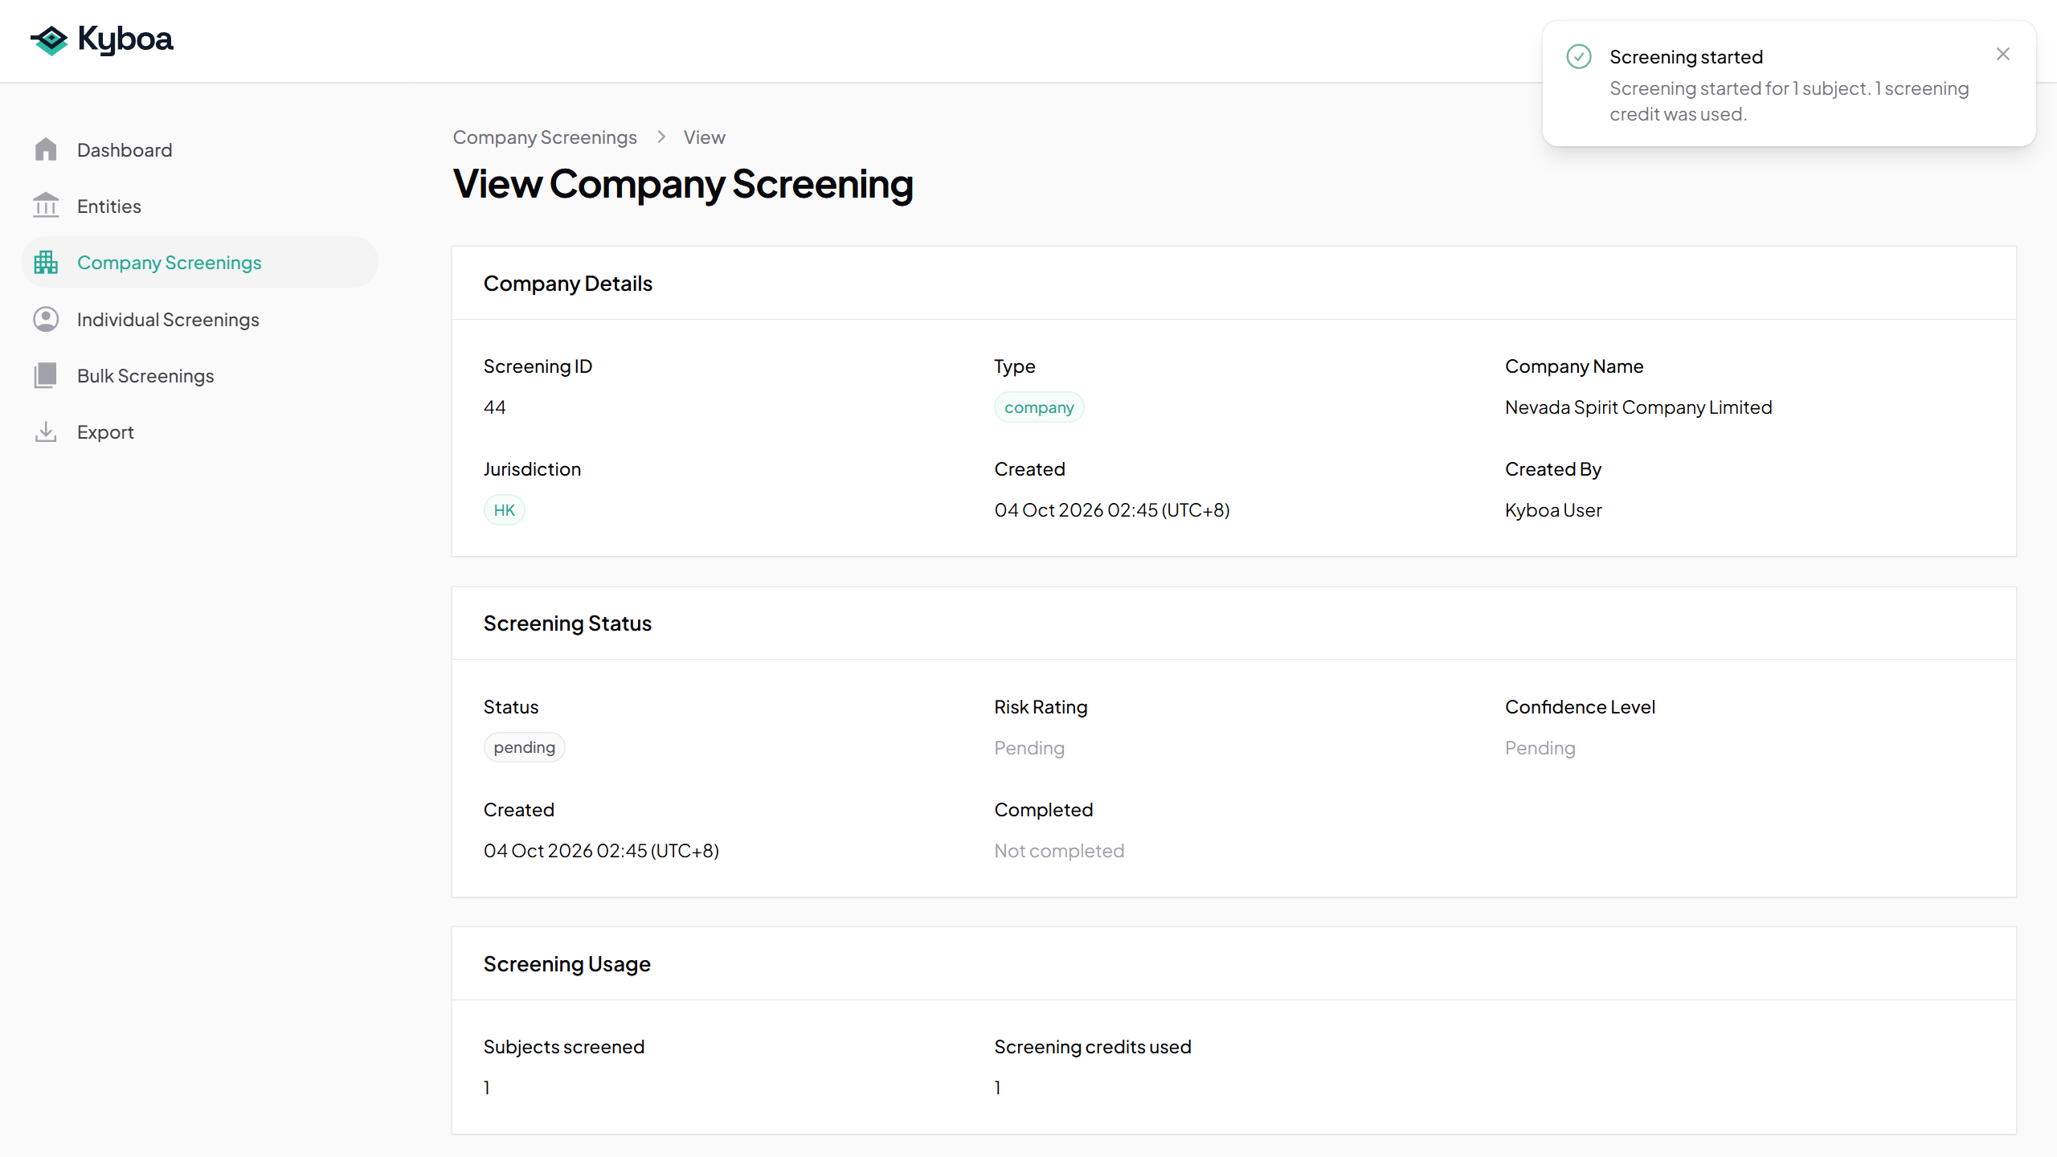Click the HK jurisdiction badge
The image size is (2057, 1157).
coord(504,510)
